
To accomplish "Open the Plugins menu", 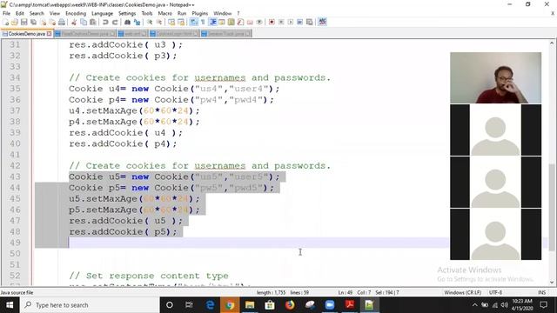I will coord(199,13).
